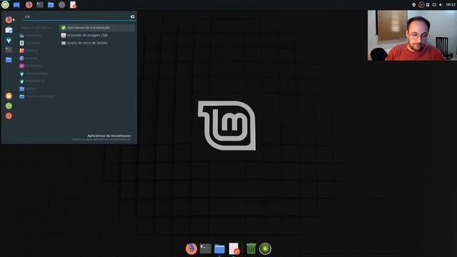Open the green Mint-logo favorite in menu sidebar
This screenshot has height=257, width=457.
click(9, 40)
